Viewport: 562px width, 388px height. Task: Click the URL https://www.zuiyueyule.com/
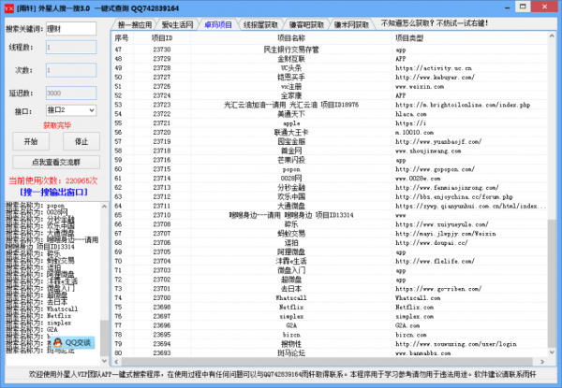[x=442, y=224]
